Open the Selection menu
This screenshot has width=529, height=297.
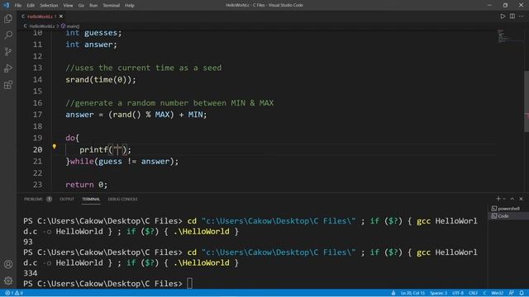[49, 5]
